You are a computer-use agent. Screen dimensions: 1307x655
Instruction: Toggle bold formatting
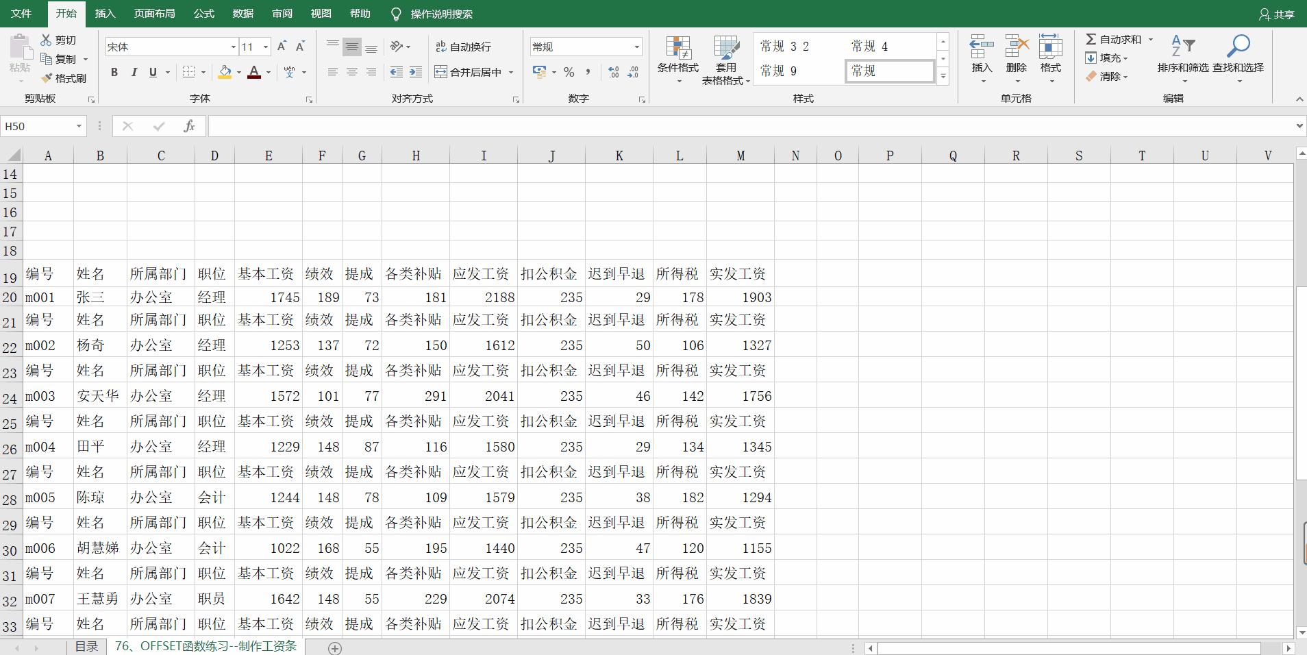[x=114, y=71]
